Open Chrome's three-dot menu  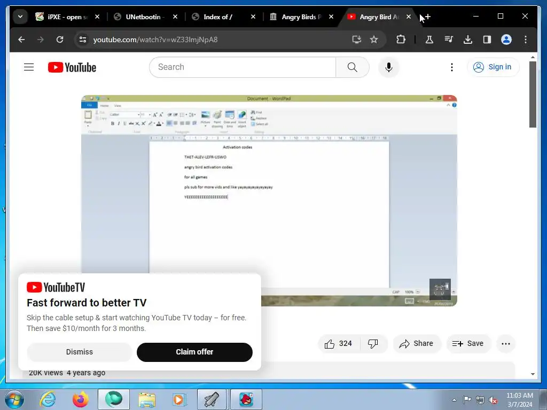pos(526,40)
